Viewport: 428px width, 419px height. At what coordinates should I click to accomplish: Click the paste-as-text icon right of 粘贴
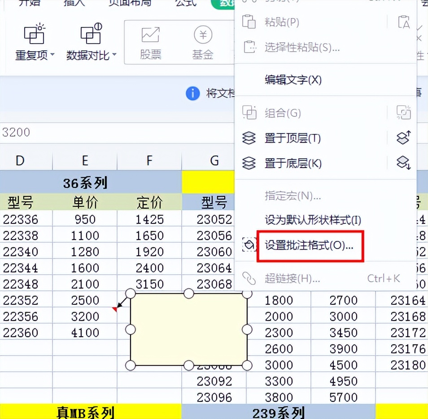[404, 22]
